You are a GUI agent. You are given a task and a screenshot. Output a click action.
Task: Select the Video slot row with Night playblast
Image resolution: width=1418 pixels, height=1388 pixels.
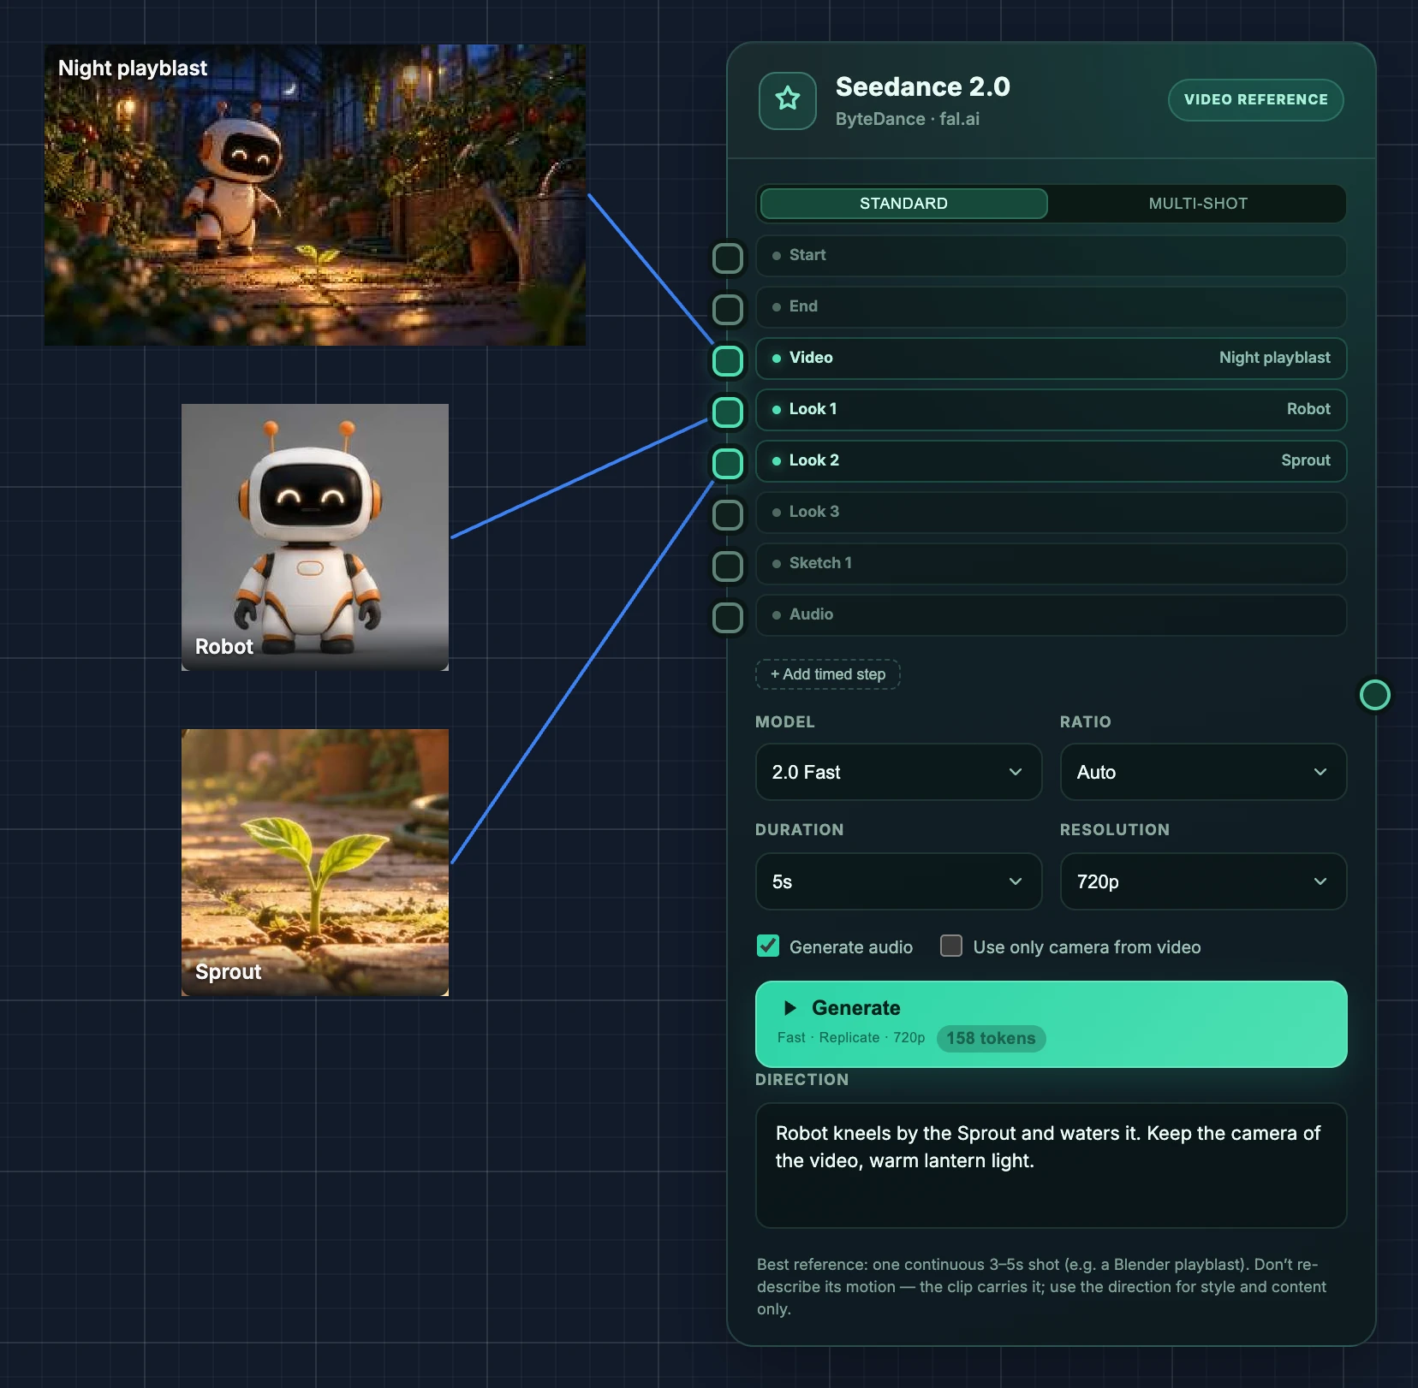(1051, 359)
